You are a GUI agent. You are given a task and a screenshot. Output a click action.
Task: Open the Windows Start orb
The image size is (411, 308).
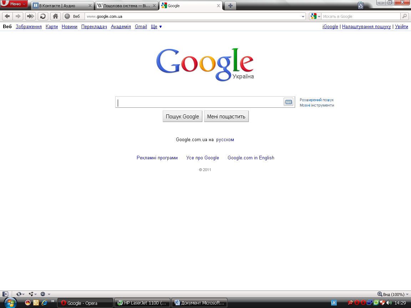point(10,303)
